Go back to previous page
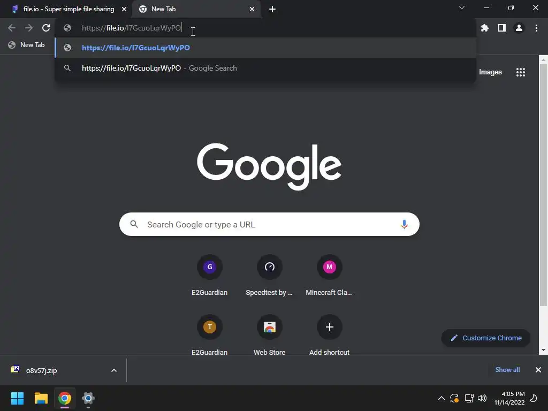548x411 pixels. (x=12, y=28)
